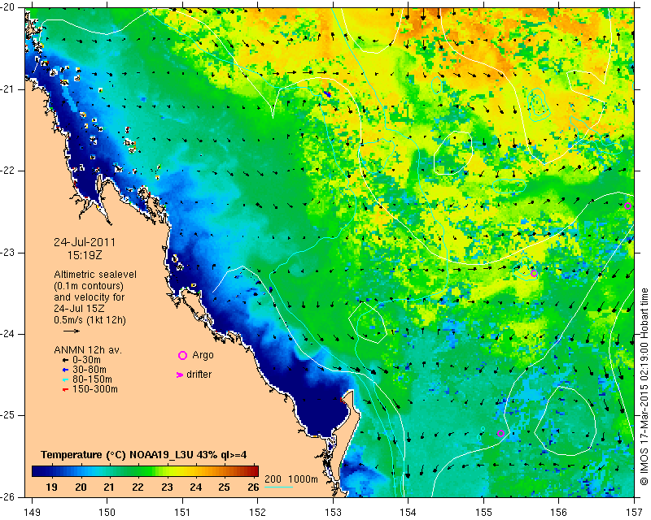Viewport: 651px width, 520px height.
Task: Click the "Argo" legend label
Action: [203, 355]
